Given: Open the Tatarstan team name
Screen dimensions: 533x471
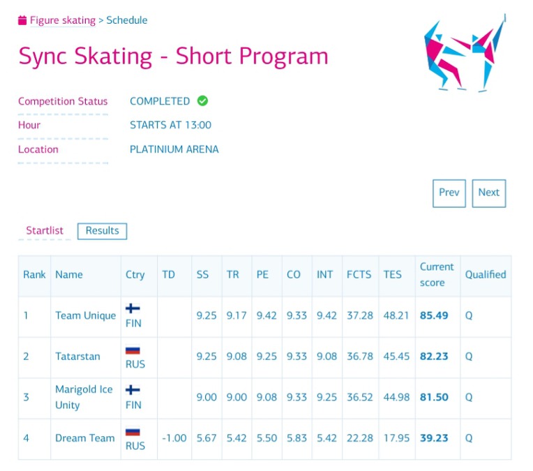Looking at the screenshot, I should pyautogui.click(x=78, y=357).
